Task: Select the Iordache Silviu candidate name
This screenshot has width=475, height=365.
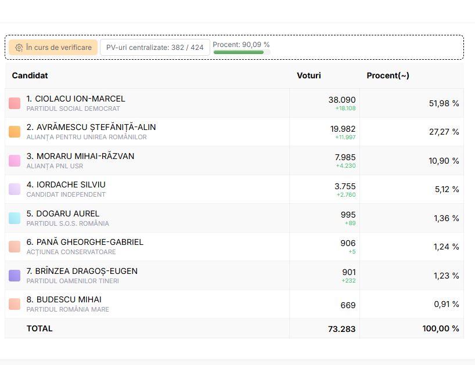Action: (66, 185)
